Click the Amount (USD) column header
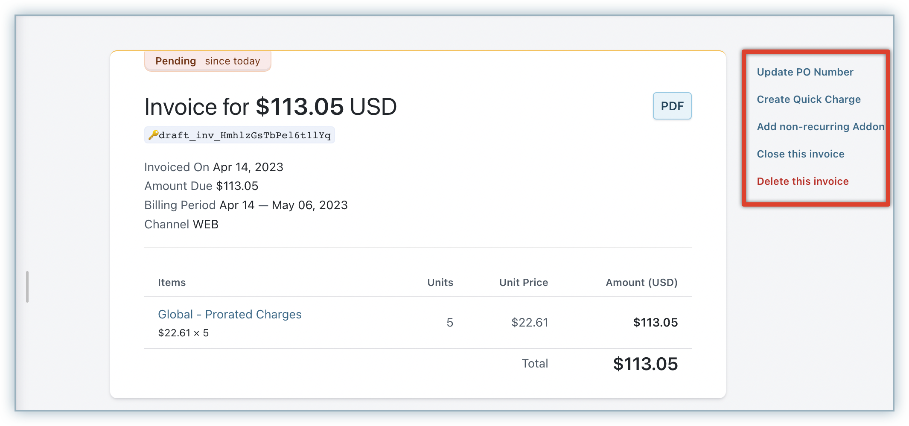909x426 pixels. point(641,283)
